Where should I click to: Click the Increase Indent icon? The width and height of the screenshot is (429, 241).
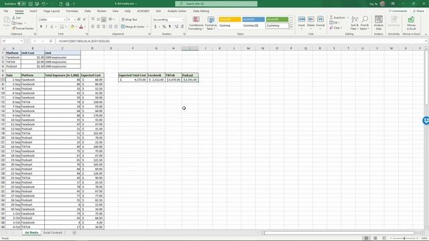(116, 27)
